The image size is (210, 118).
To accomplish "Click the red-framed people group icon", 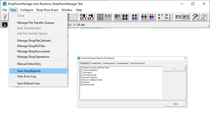I will pyautogui.click(x=152, y=17).
